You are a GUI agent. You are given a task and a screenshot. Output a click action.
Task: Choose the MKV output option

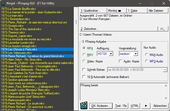tap(84, 55)
